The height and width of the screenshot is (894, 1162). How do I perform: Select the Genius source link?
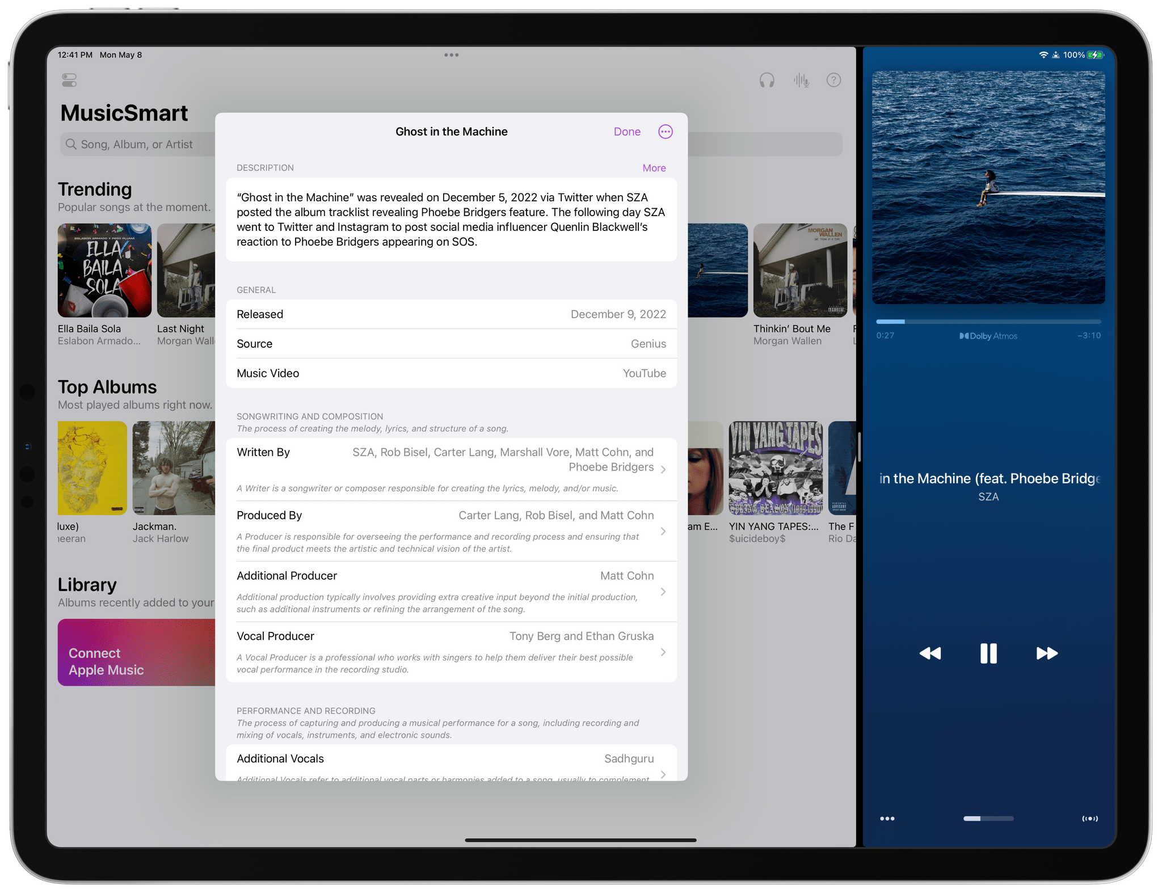(648, 343)
